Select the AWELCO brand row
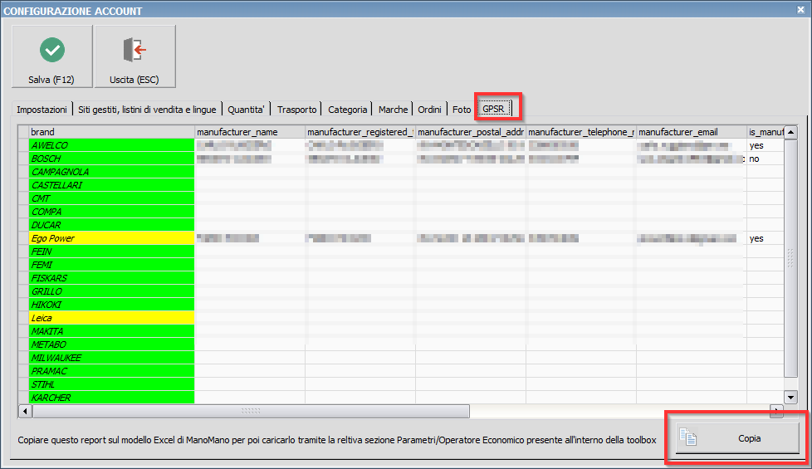This screenshot has height=469, width=812. (112, 145)
